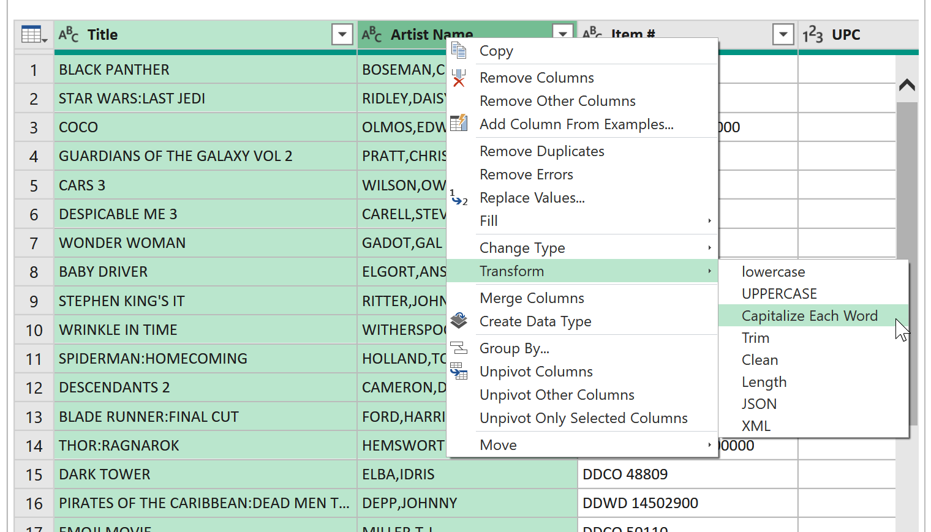Click the STAR WARS:LAST JEDI cell
Image resolution: width=931 pixels, height=532 pixels.
[x=205, y=99]
